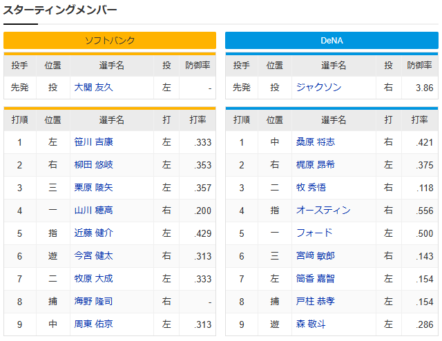Click position 指 in 近藤 健介 row
This screenshot has height=341, width=442.
pos(52,233)
